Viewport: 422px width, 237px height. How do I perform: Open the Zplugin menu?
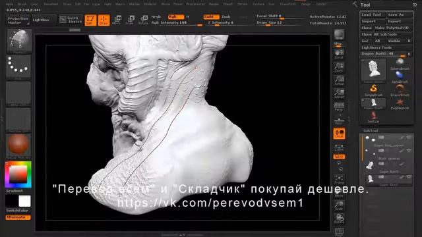tap(305, 4)
